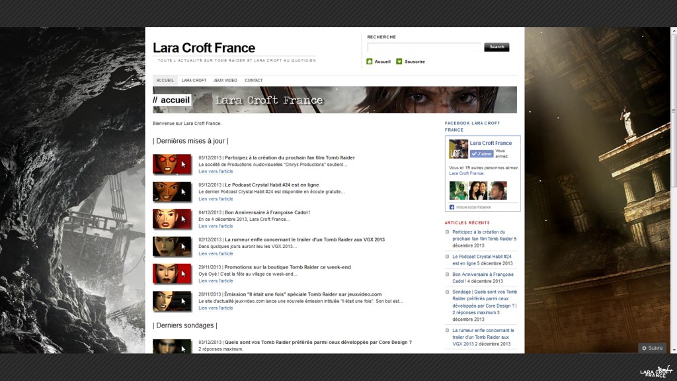Image resolution: width=677 pixels, height=381 pixels.
Task: Open thumbnail for fan film Tomb Raider article
Action: click(172, 164)
